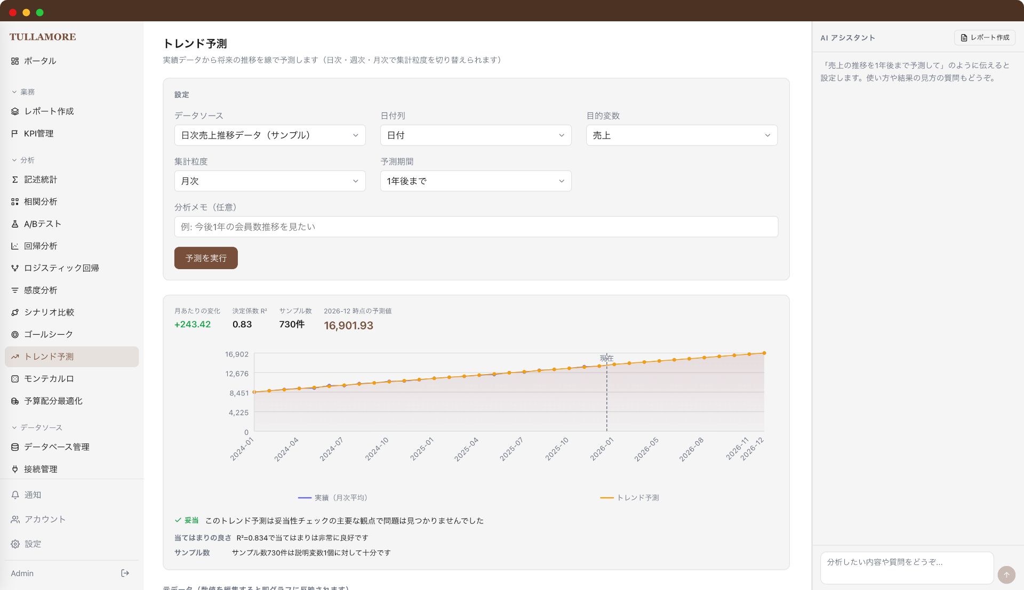Click the ポータル grid icon
The width and height of the screenshot is (1024, 590).
point(15,61)
